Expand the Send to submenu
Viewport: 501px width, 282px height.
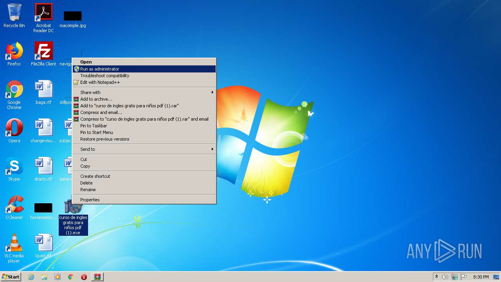tap(144, 149)
